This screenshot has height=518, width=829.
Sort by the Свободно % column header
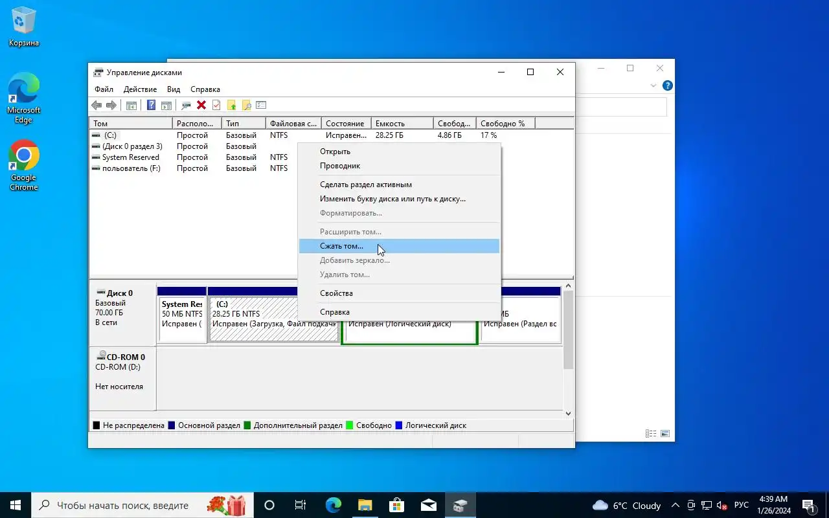tap(506, 124)
